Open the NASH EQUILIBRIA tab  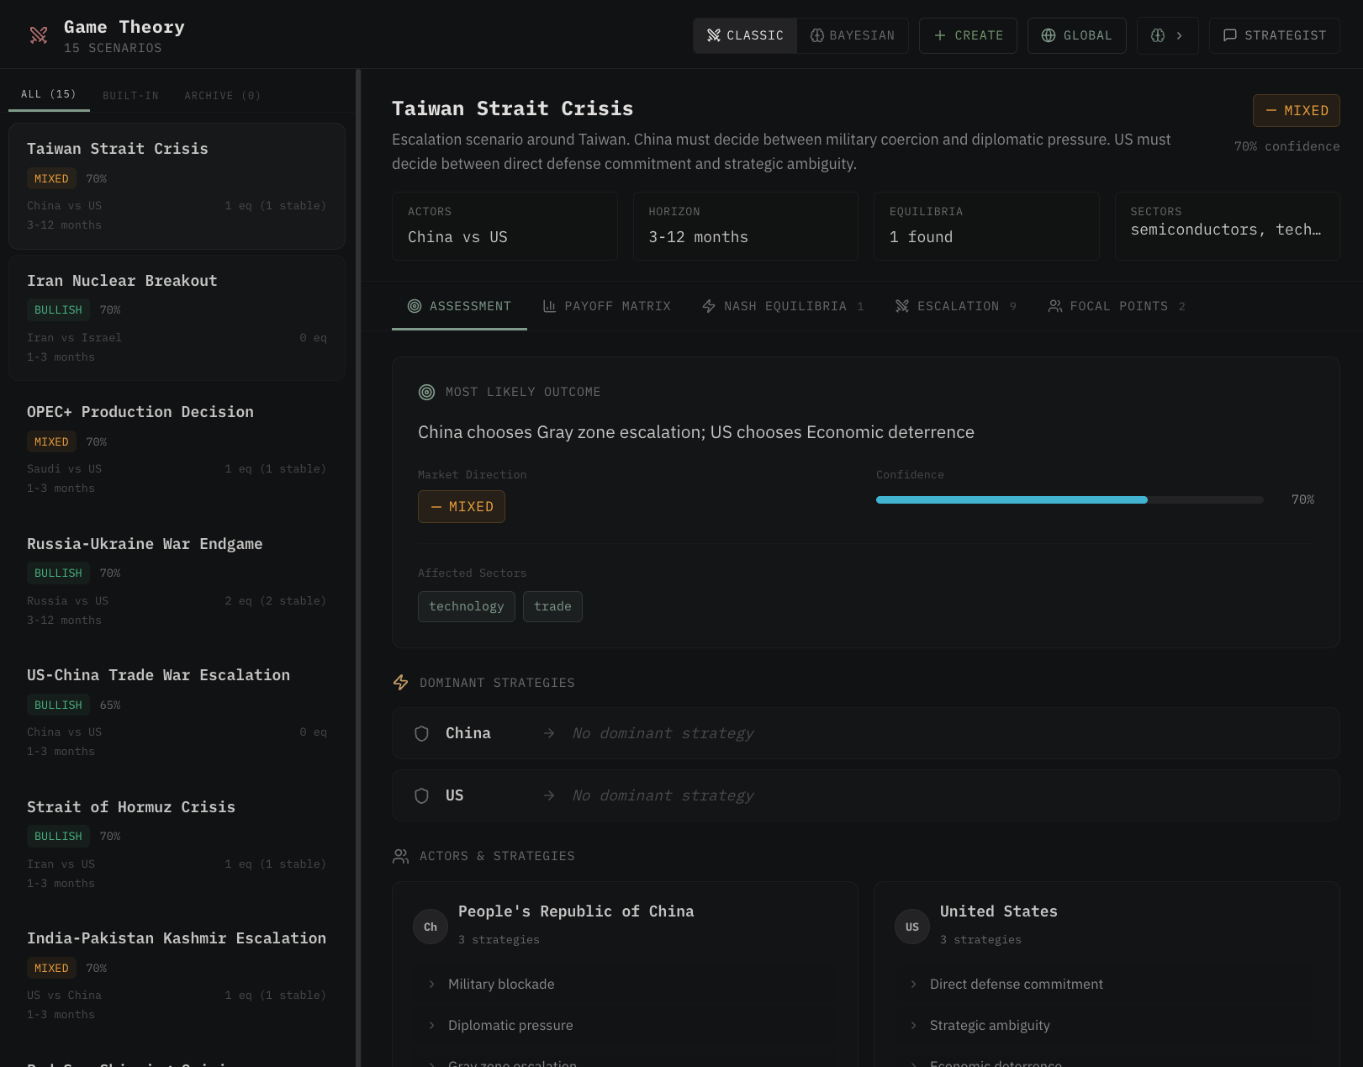coord(783,306)
